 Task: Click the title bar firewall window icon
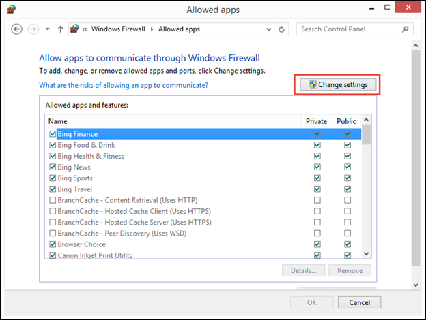pyautogui.click(x=11, y=10)
